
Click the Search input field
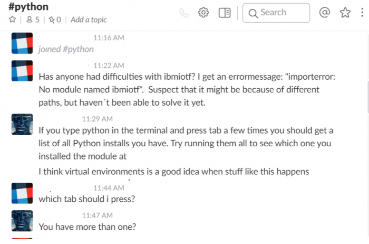click(x=276, y=13)
